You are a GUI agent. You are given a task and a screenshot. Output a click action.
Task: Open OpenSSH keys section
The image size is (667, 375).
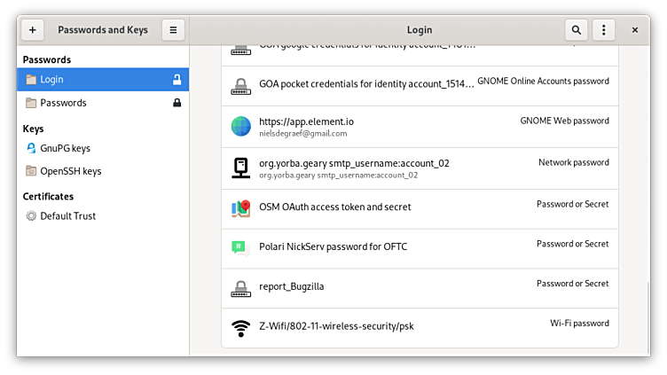point(70,171)
